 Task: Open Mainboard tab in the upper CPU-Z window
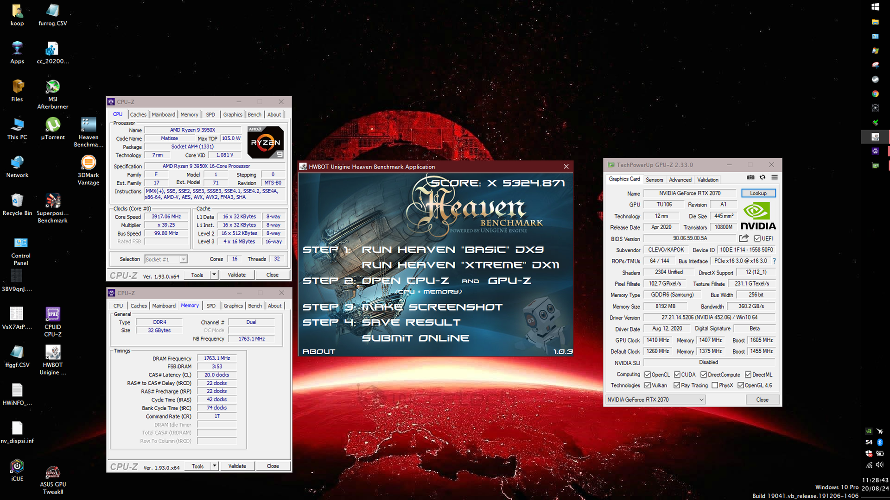coord(164,114)
